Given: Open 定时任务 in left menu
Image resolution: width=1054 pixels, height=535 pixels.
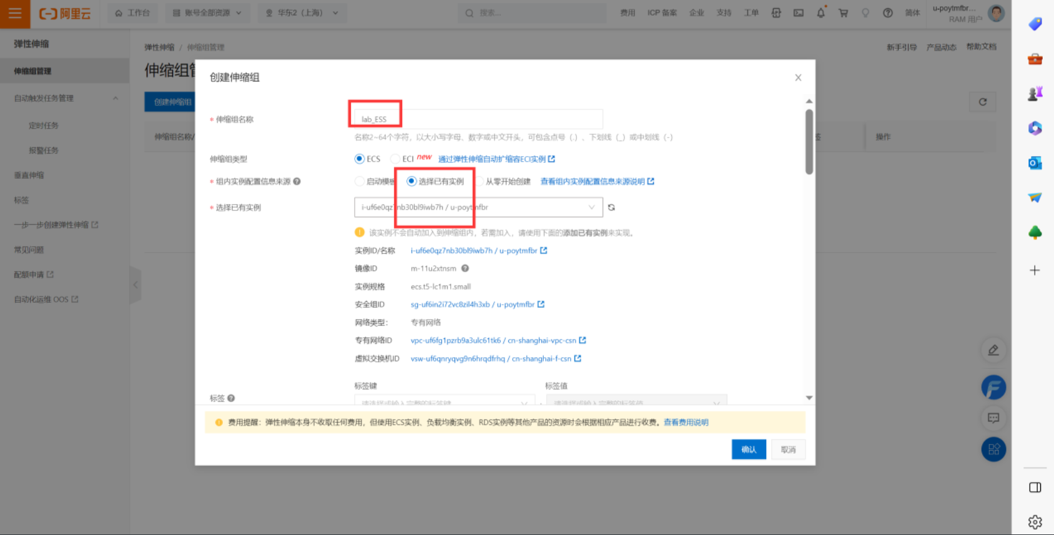Looking at the screenshot, I should (44, 125).
